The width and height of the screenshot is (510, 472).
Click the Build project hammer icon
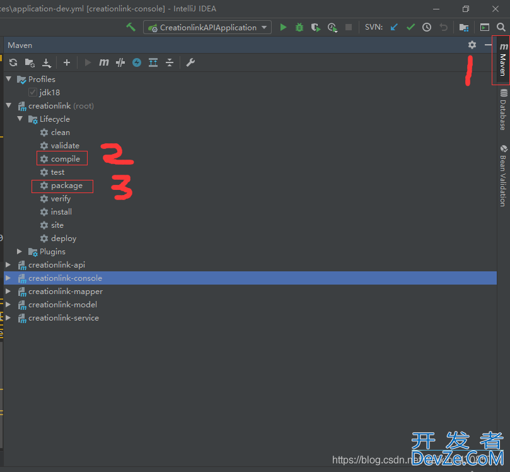(x=130, y=27)
